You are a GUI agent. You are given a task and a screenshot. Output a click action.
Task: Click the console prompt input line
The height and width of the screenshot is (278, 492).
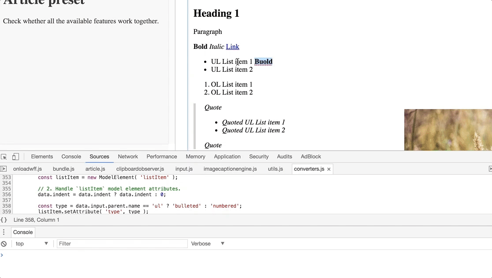click(x=246, y=255)
